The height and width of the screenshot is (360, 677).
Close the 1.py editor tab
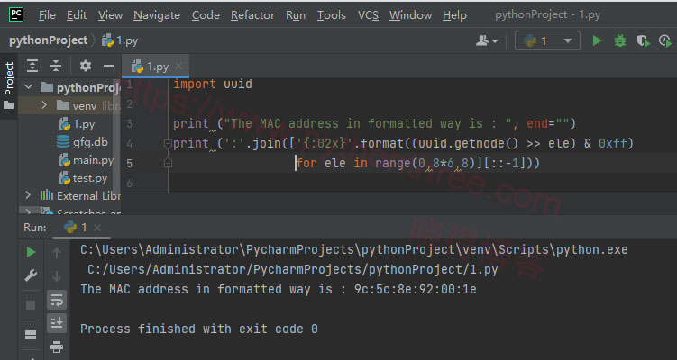pyautogui.click(x=178, y=66)
